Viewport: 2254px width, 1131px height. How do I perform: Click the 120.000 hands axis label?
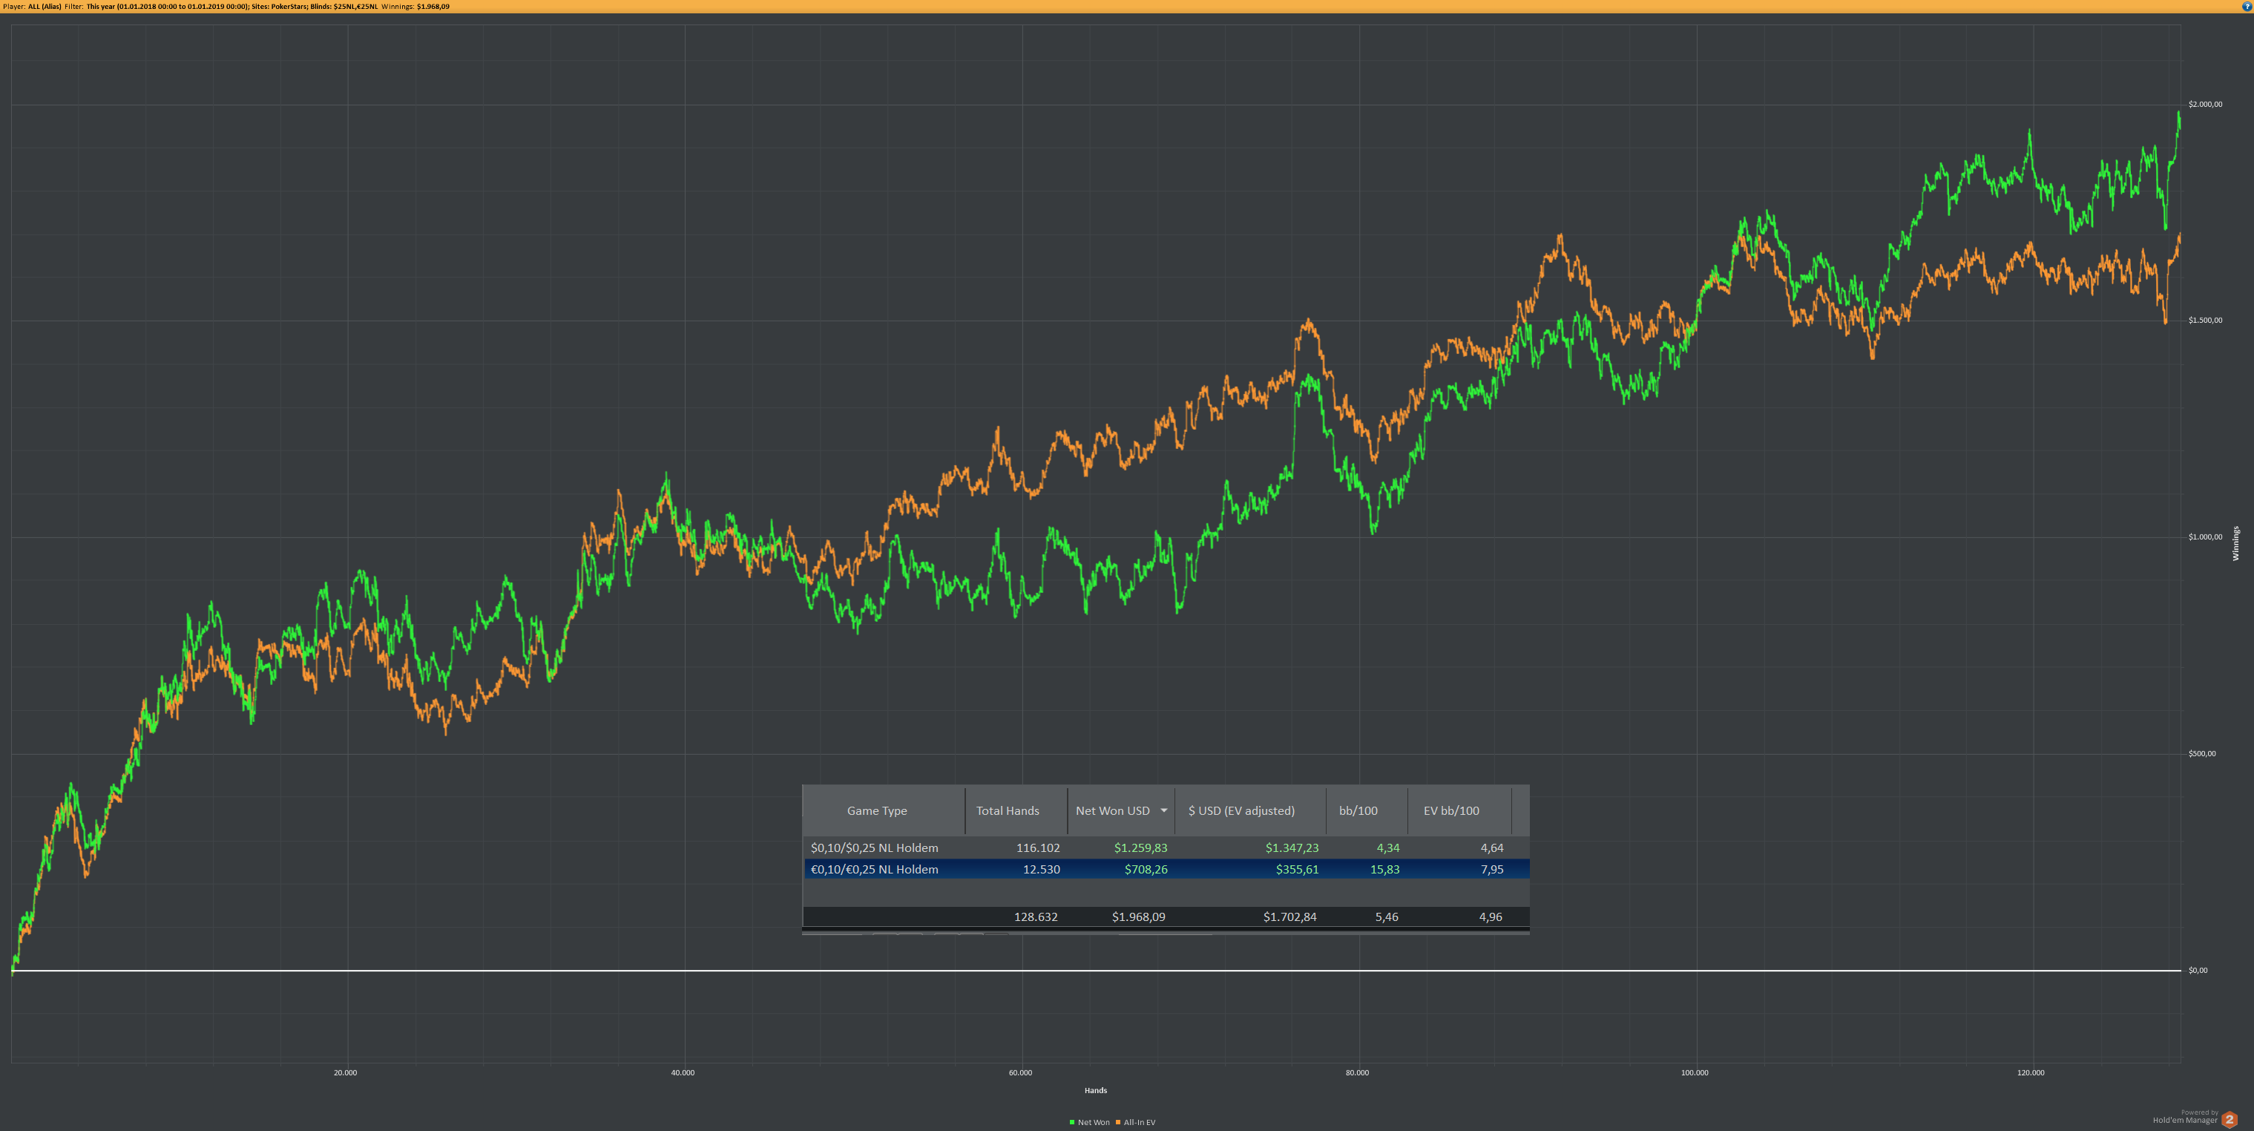(x=2031, y=1072)
